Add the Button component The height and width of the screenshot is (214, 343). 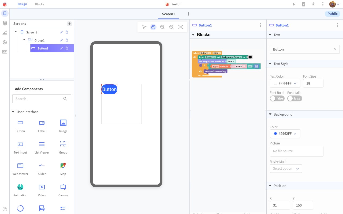tap(20, 126)
